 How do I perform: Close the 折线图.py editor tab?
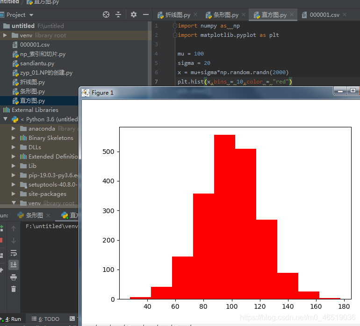click(195, 14)
